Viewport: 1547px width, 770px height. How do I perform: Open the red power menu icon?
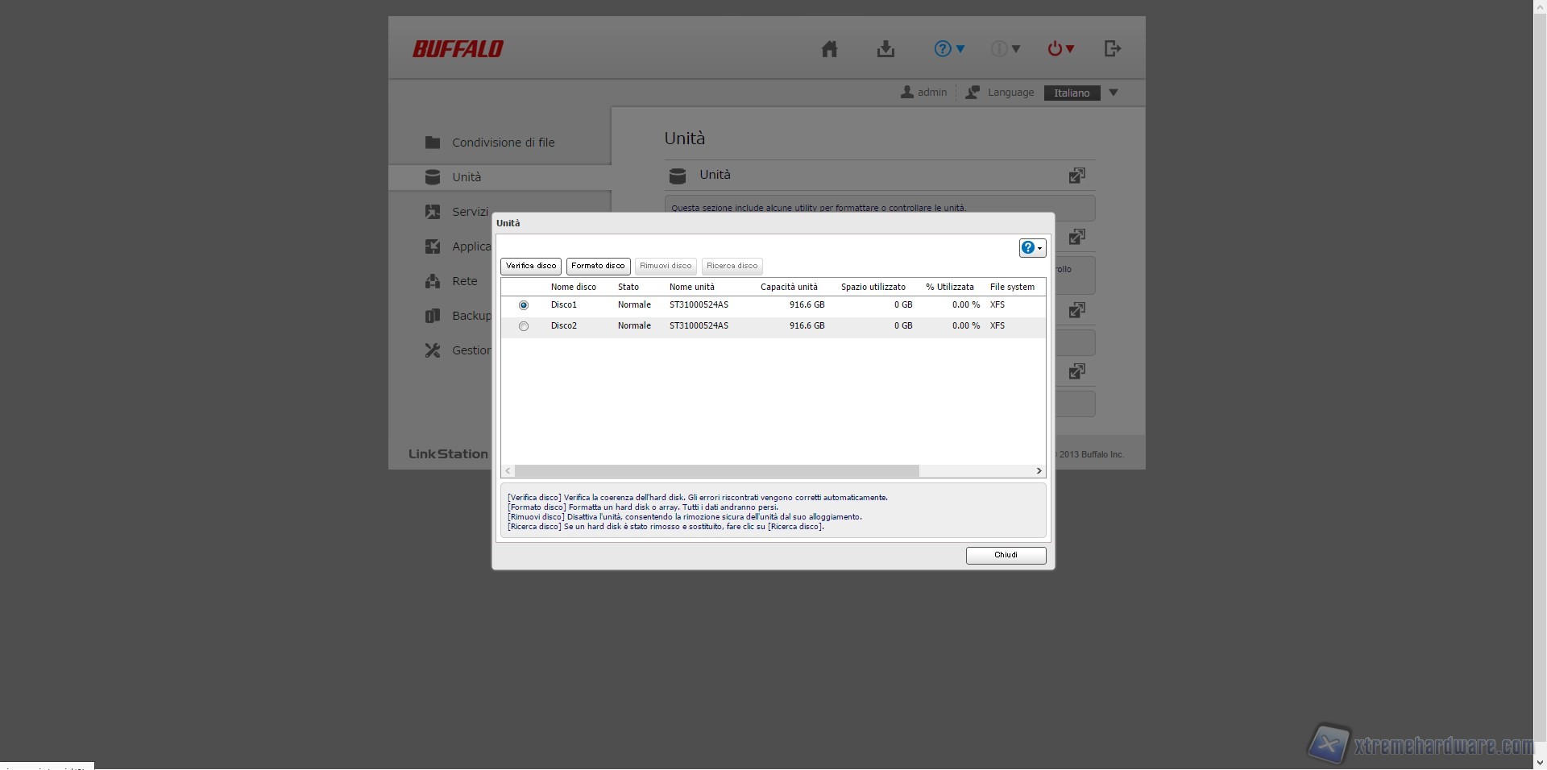(x=1060, y=49)
